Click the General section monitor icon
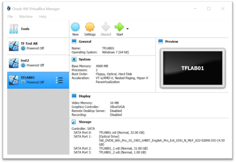 coord(74,42)
